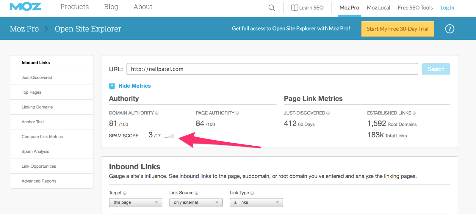Open the Target dropdown set to this page
This screenshot has width=476, height=214.
point(136,202)
